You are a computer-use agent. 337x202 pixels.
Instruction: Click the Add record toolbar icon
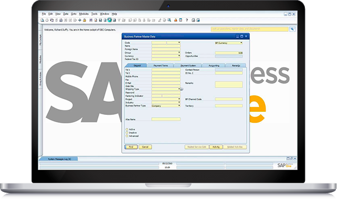coord(96,20)
